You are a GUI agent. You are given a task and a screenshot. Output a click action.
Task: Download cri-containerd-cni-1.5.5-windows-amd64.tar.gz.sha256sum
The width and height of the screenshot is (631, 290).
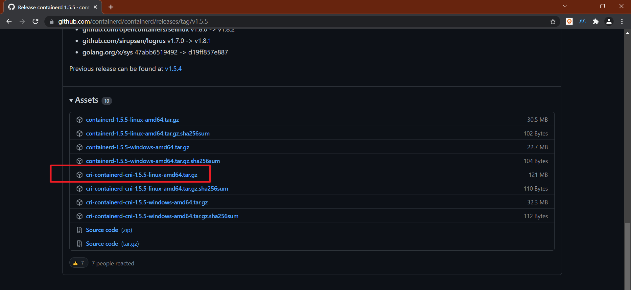[162, 216]
